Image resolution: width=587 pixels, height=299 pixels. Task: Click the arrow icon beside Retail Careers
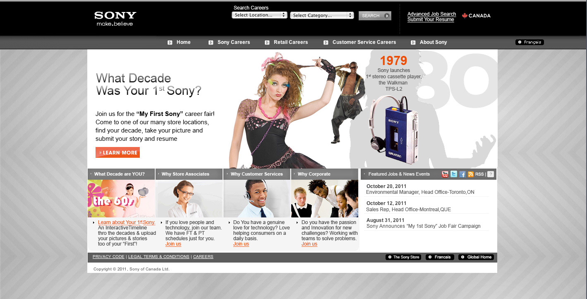coord(267,42)
